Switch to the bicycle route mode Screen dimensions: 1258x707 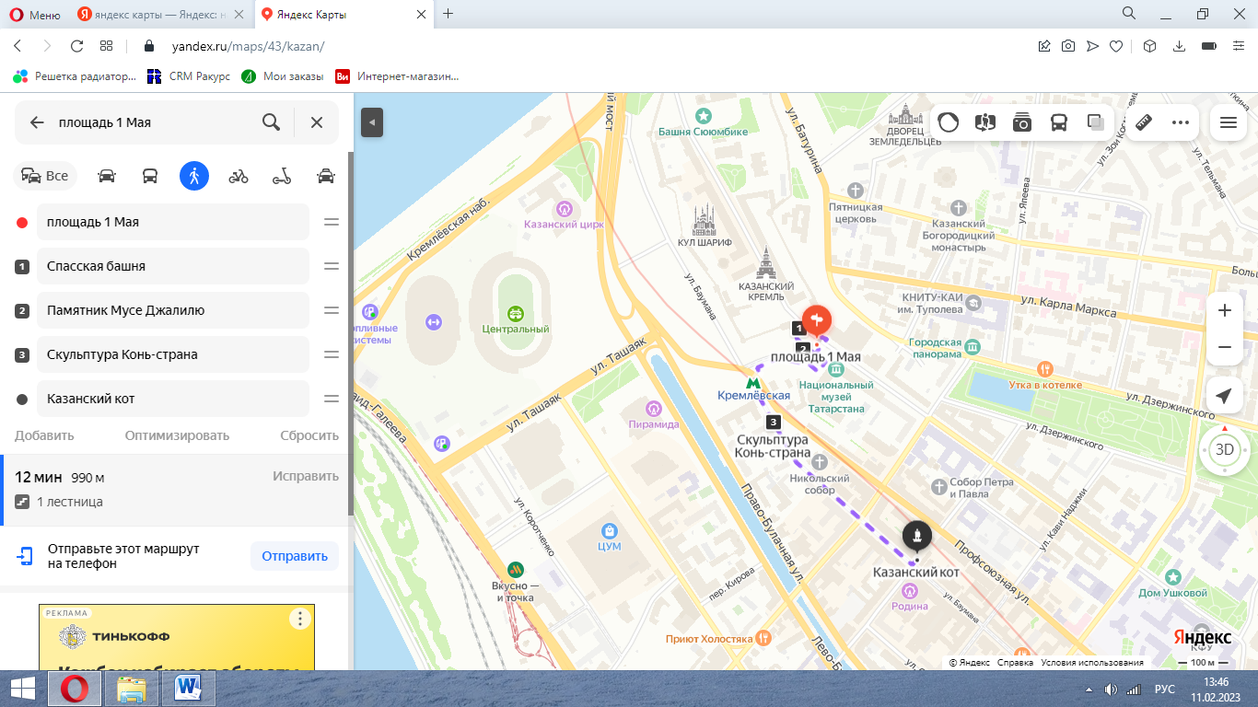tap(239, 176)
